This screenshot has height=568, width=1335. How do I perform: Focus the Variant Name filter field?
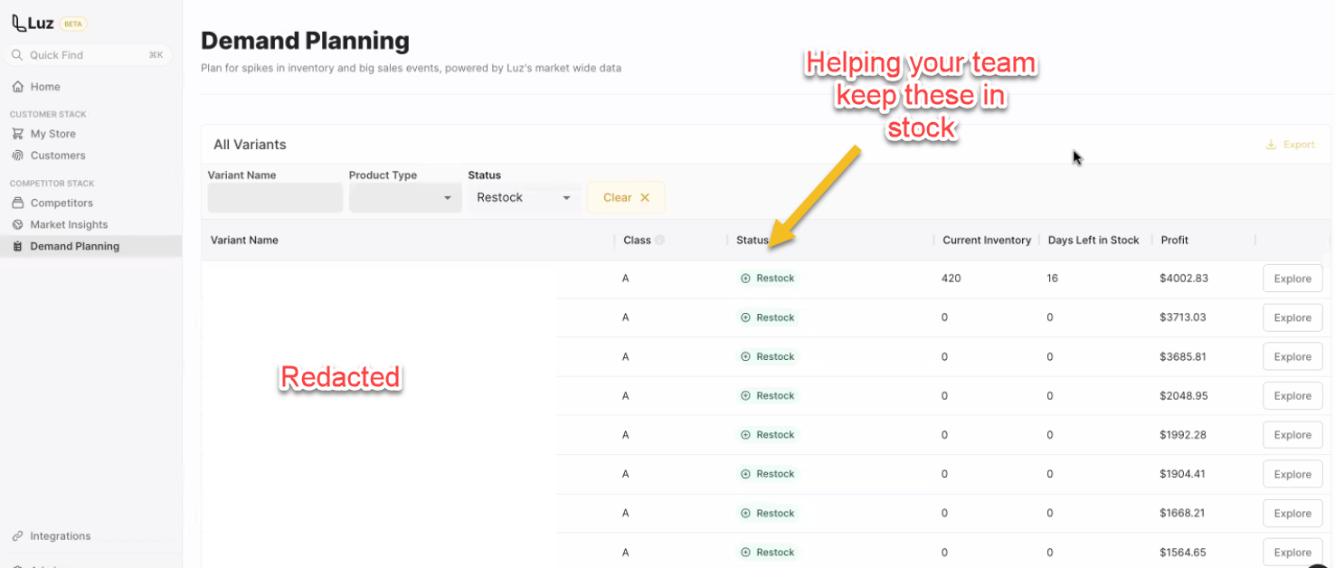pyautogui.click(x=275, y=198)
